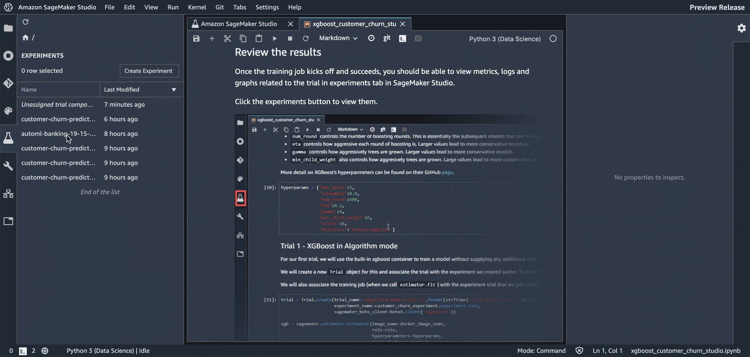Open the Git sidebar panel
The width and height of the screenshot is (750, 357).
8,83
